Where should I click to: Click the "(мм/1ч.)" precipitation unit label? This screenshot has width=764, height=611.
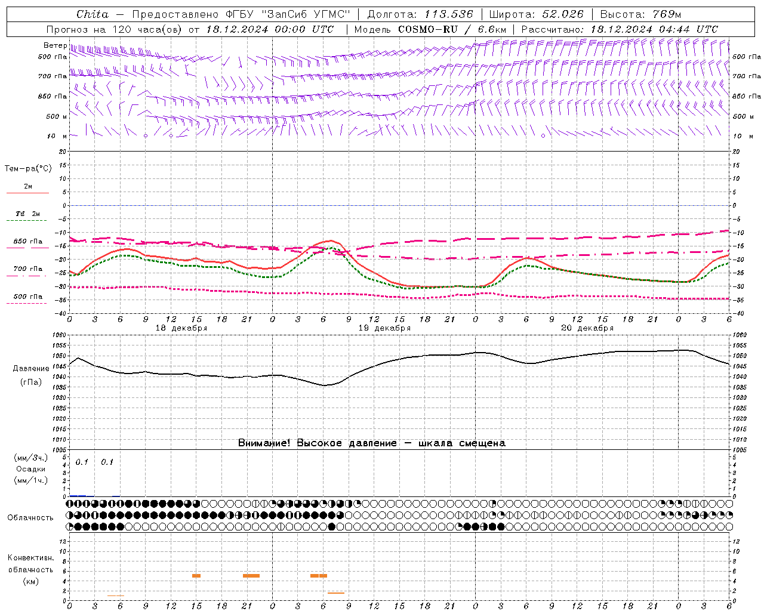30,480
